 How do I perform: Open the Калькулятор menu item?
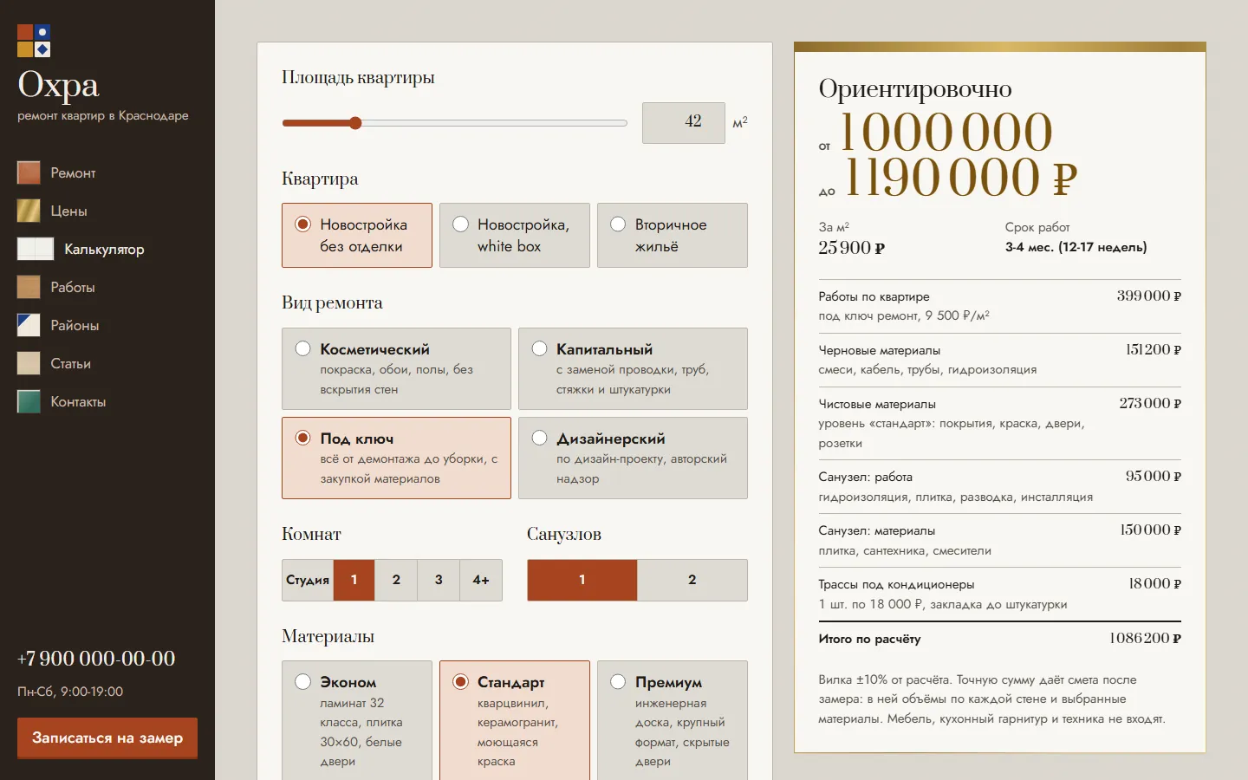104,250
